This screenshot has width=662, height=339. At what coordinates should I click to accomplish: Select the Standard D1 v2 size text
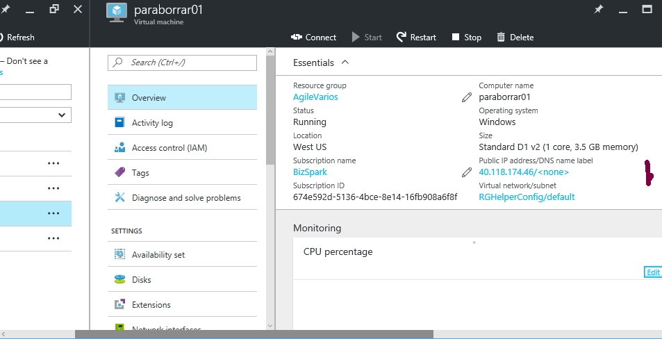coord(558,147)
